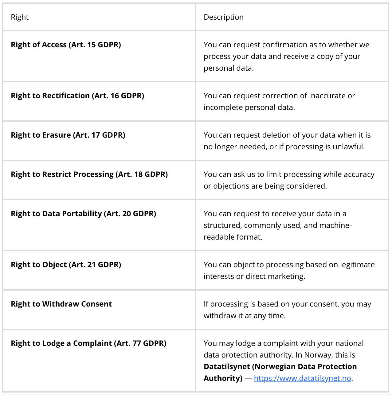This screenshot has width=392, height=395.
Task: Click 'Right to Data Portability (Art. 20 GDPR)'
Action: (84, 214)
